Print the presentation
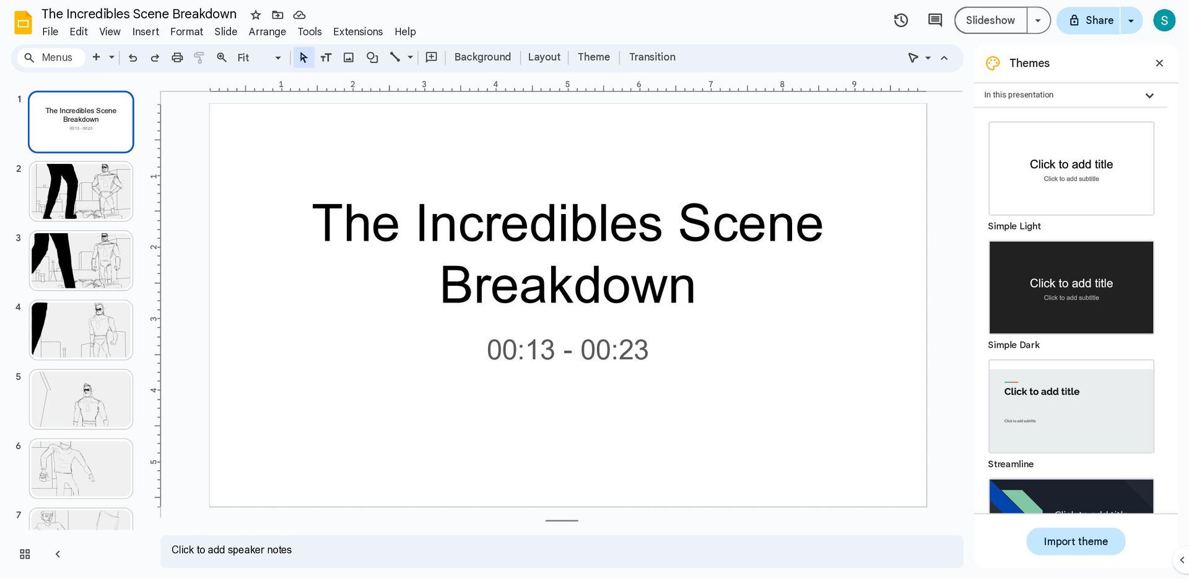The width and height of the screenshot is (1189, 579). (x=177, y=58)
